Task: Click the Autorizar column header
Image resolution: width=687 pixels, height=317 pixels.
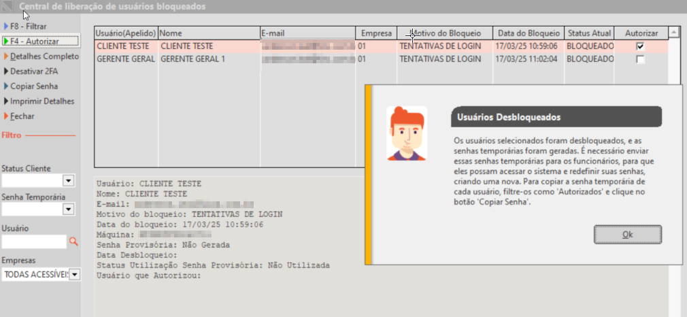Action: click(x=641, y=33)
